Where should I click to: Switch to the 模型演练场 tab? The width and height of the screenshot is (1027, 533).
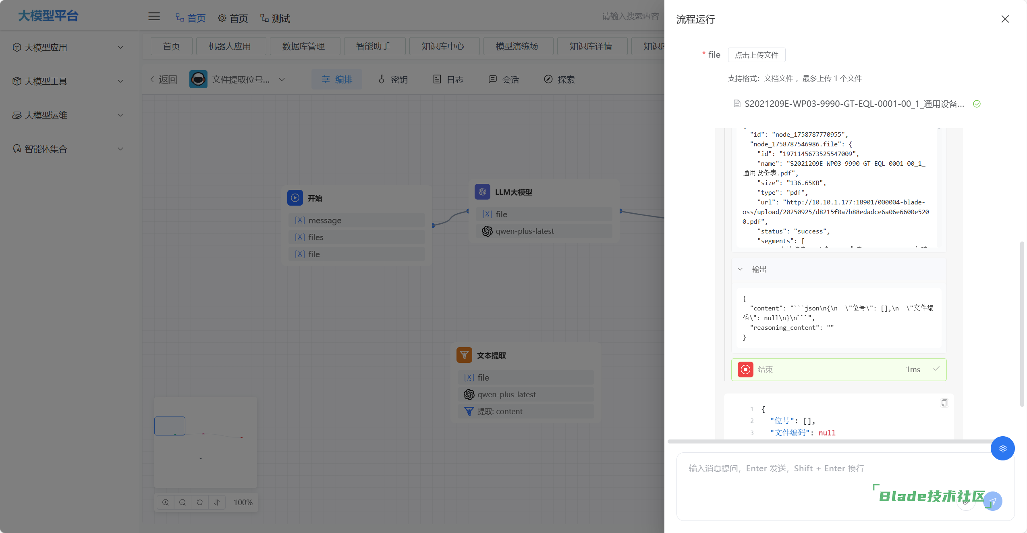(x=518, y=46)
